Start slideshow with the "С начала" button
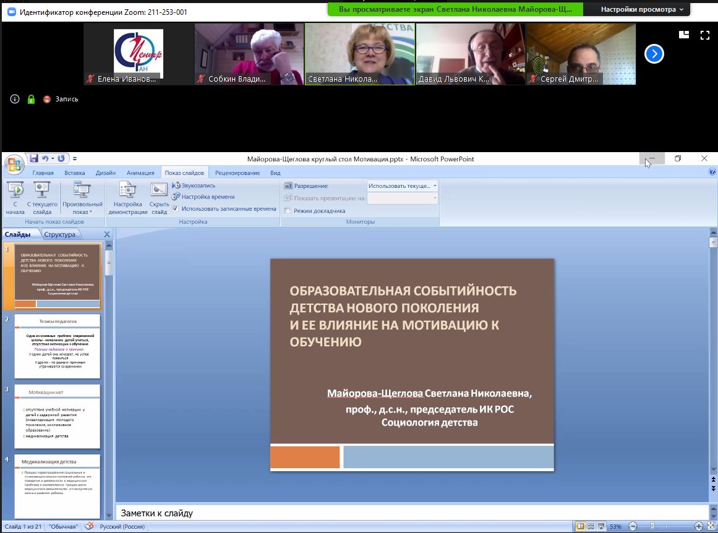This screenshot has width=718, height=533. click(x=15, y=198)
